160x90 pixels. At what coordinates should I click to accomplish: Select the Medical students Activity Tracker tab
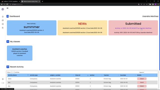tap(30, 1)
